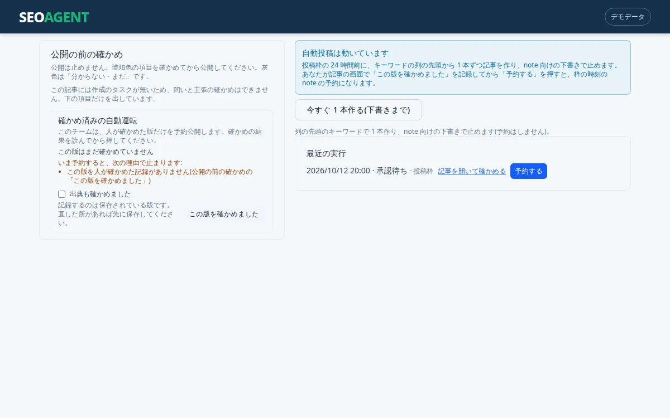Image resolution: width=670 pixels, height=418 pixels.
Task: Click the 自動投稿は動いています banner title
Action: tap(345, 53)
